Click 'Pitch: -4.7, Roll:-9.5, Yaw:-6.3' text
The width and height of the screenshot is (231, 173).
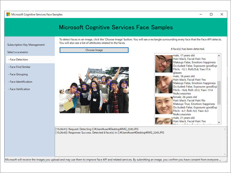191,111
